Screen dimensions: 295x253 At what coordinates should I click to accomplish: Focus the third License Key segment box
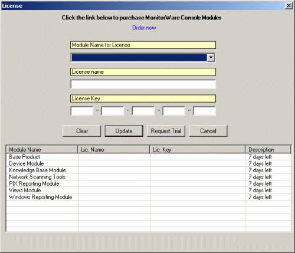click(143, 111)
